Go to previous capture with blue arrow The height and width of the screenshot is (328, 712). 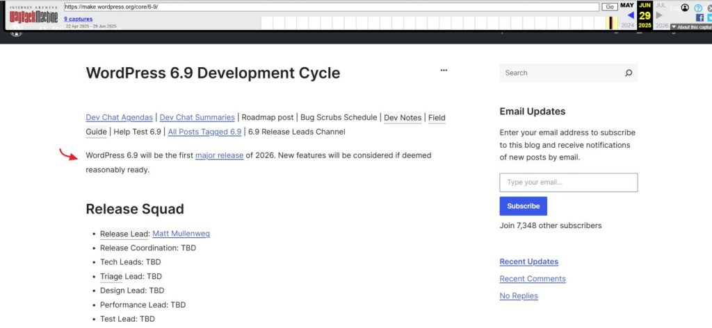[x=630, y=15]
